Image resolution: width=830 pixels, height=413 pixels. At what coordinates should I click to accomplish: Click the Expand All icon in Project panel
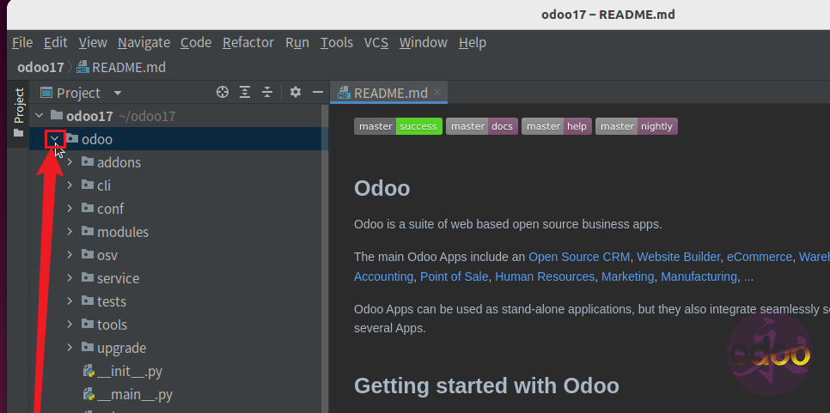pos(245,93)
